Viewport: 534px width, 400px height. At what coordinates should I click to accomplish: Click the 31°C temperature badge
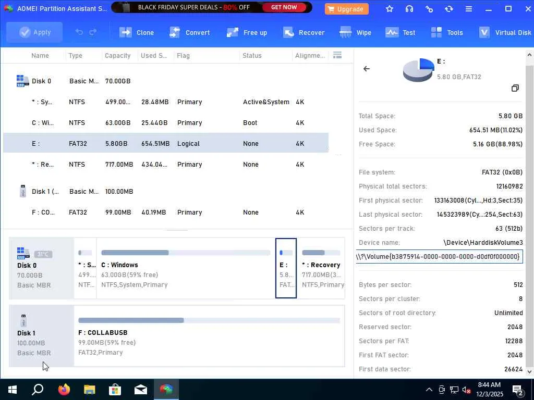(x=43, y=254)
